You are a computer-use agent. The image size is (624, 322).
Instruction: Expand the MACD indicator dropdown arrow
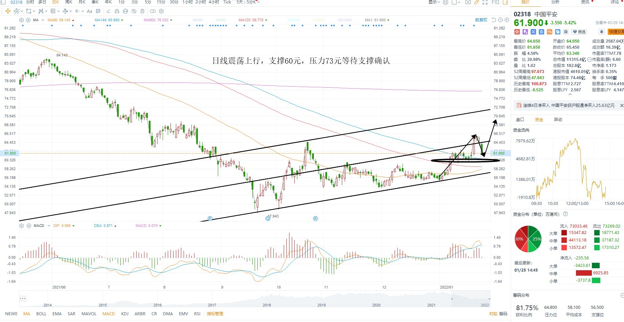pos(49,226)
